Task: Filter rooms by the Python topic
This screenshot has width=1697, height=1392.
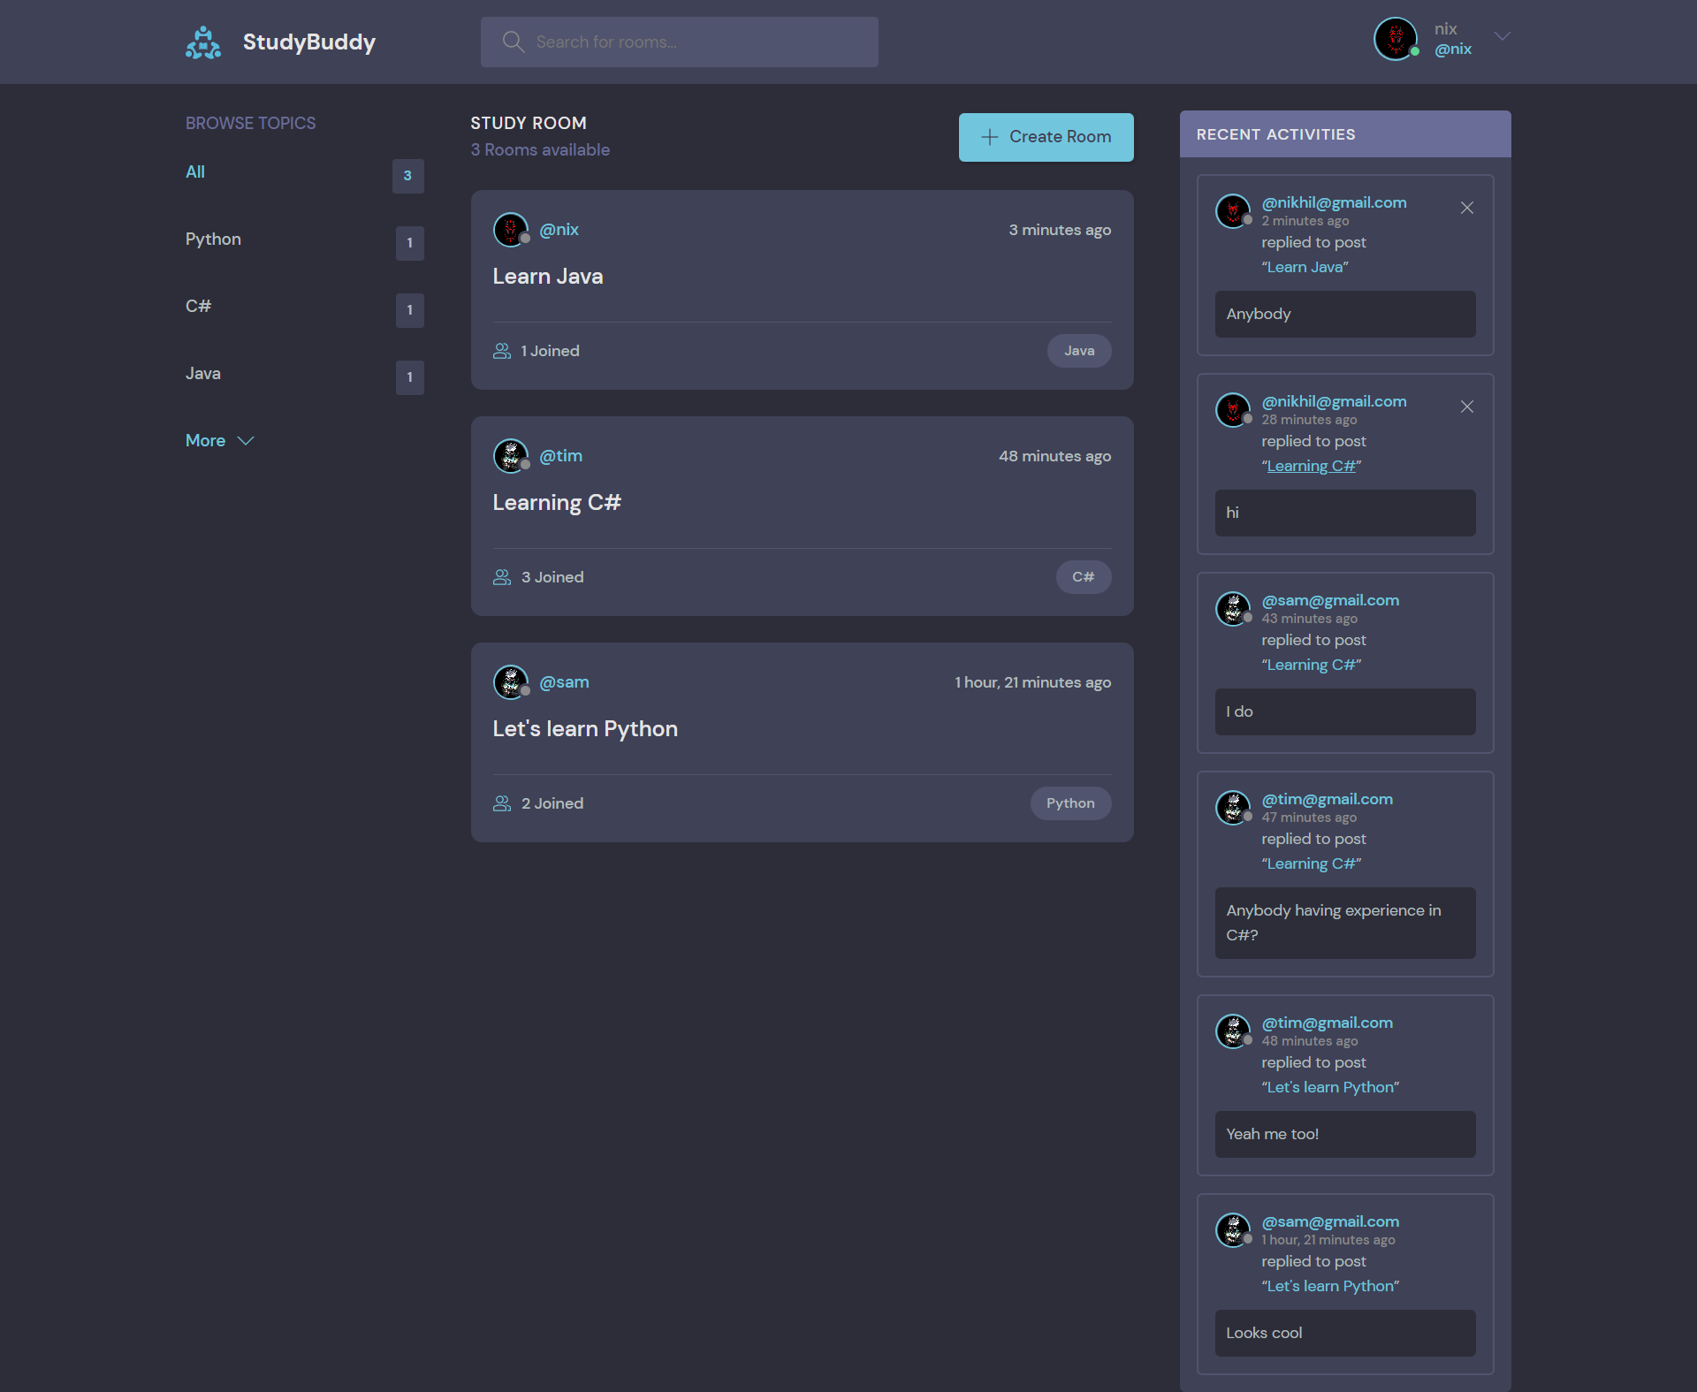Action: [x=213, y=239]
